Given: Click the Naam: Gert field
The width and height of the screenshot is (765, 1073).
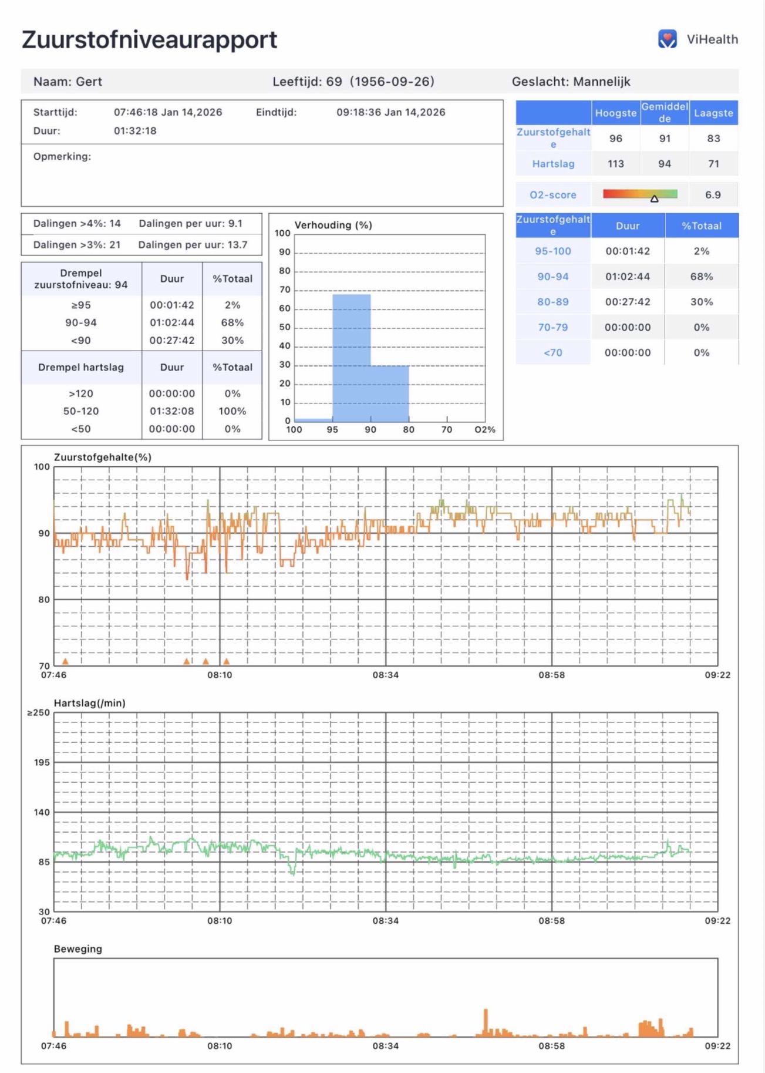Looking at the screenshot, I should 68,82.
